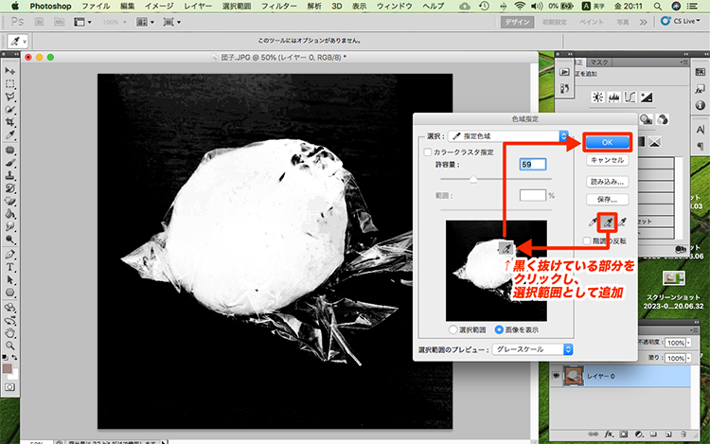The width and height of the screenshot is (710, 444).
Task: Select the Zoom tool in the tools panel
Action: [10, 346]
